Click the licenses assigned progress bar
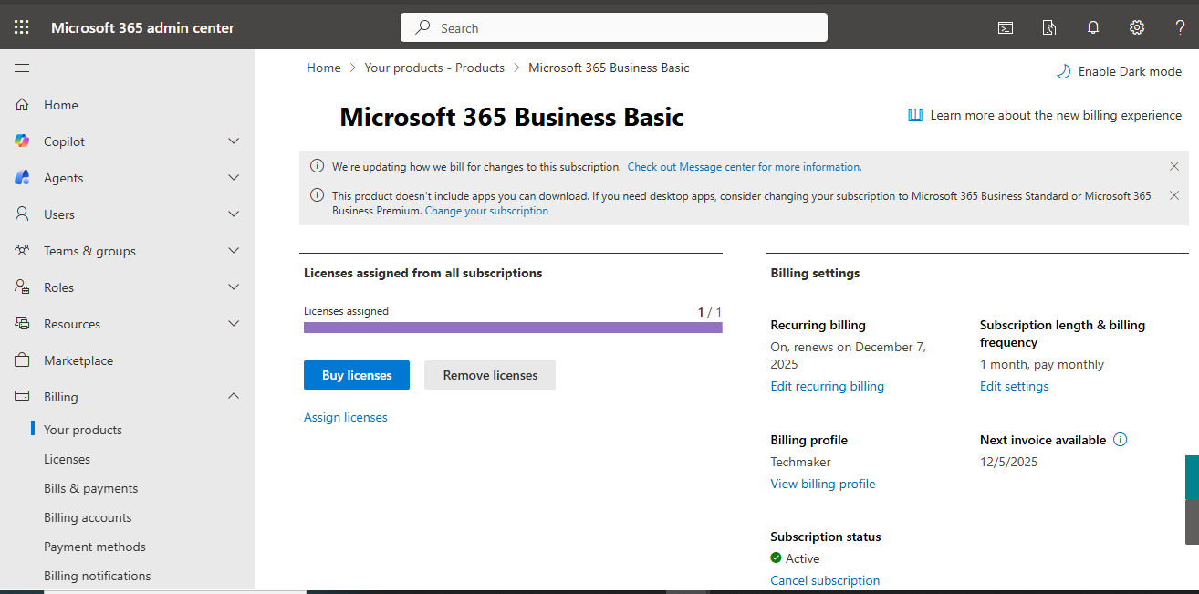The height and width of the screenshot is (594, 1199). tap(513, 328)
